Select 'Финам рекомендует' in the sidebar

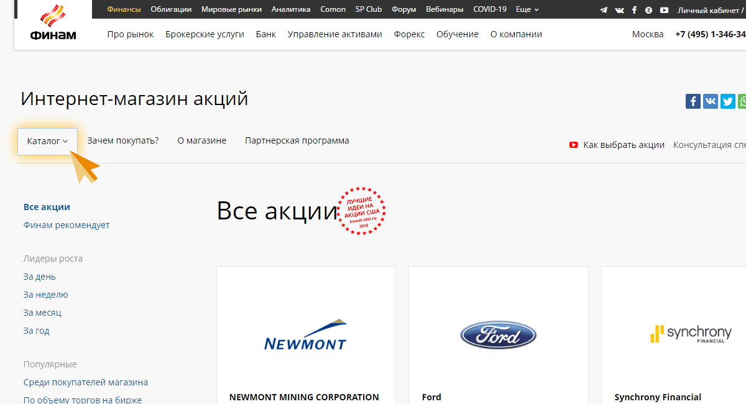tap(67, 225)
